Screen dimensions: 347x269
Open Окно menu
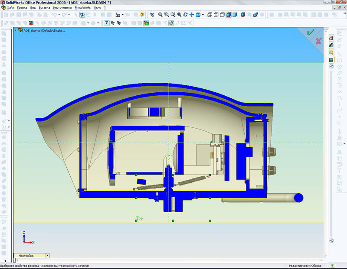coord(97,7)
